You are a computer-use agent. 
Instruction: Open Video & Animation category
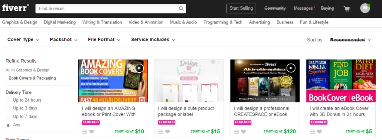coord(146,22)
